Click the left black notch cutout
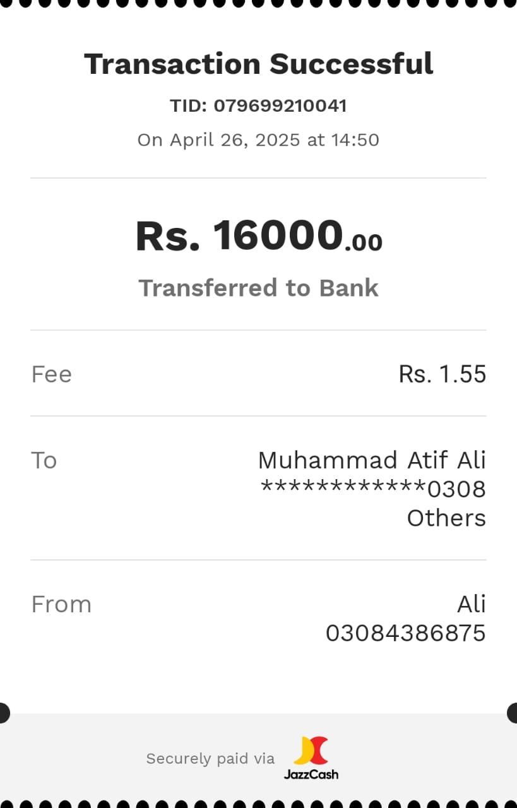 pos(3,713)
